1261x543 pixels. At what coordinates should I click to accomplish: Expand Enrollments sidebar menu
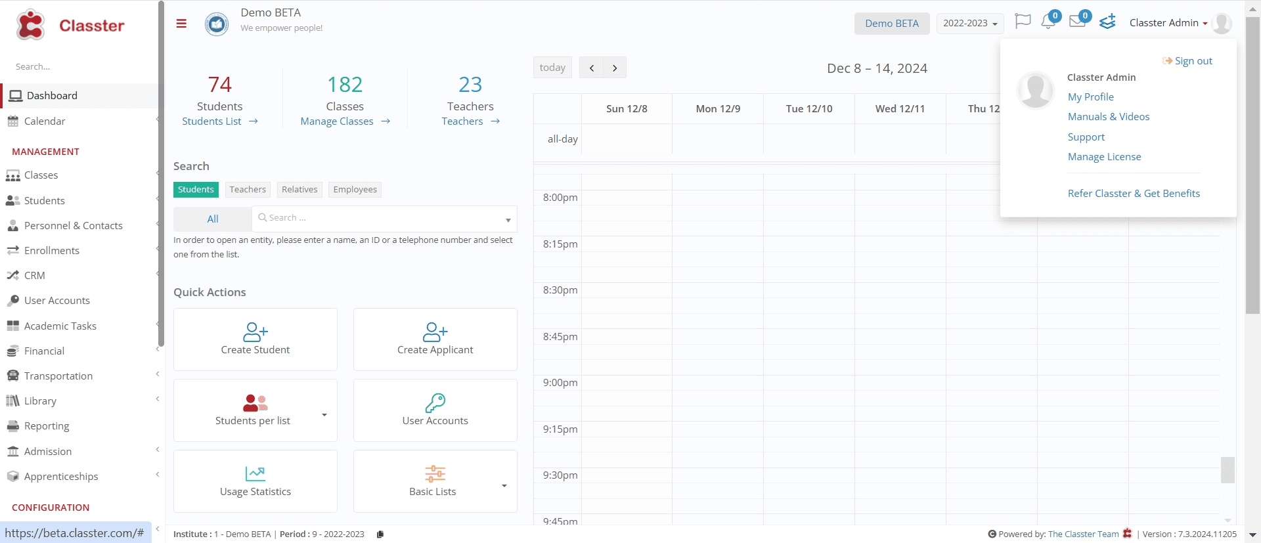pos(79,251)
